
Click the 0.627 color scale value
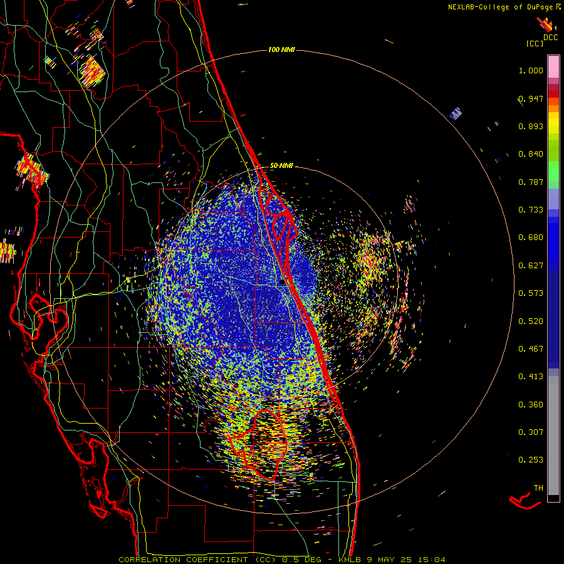point(531,266)
